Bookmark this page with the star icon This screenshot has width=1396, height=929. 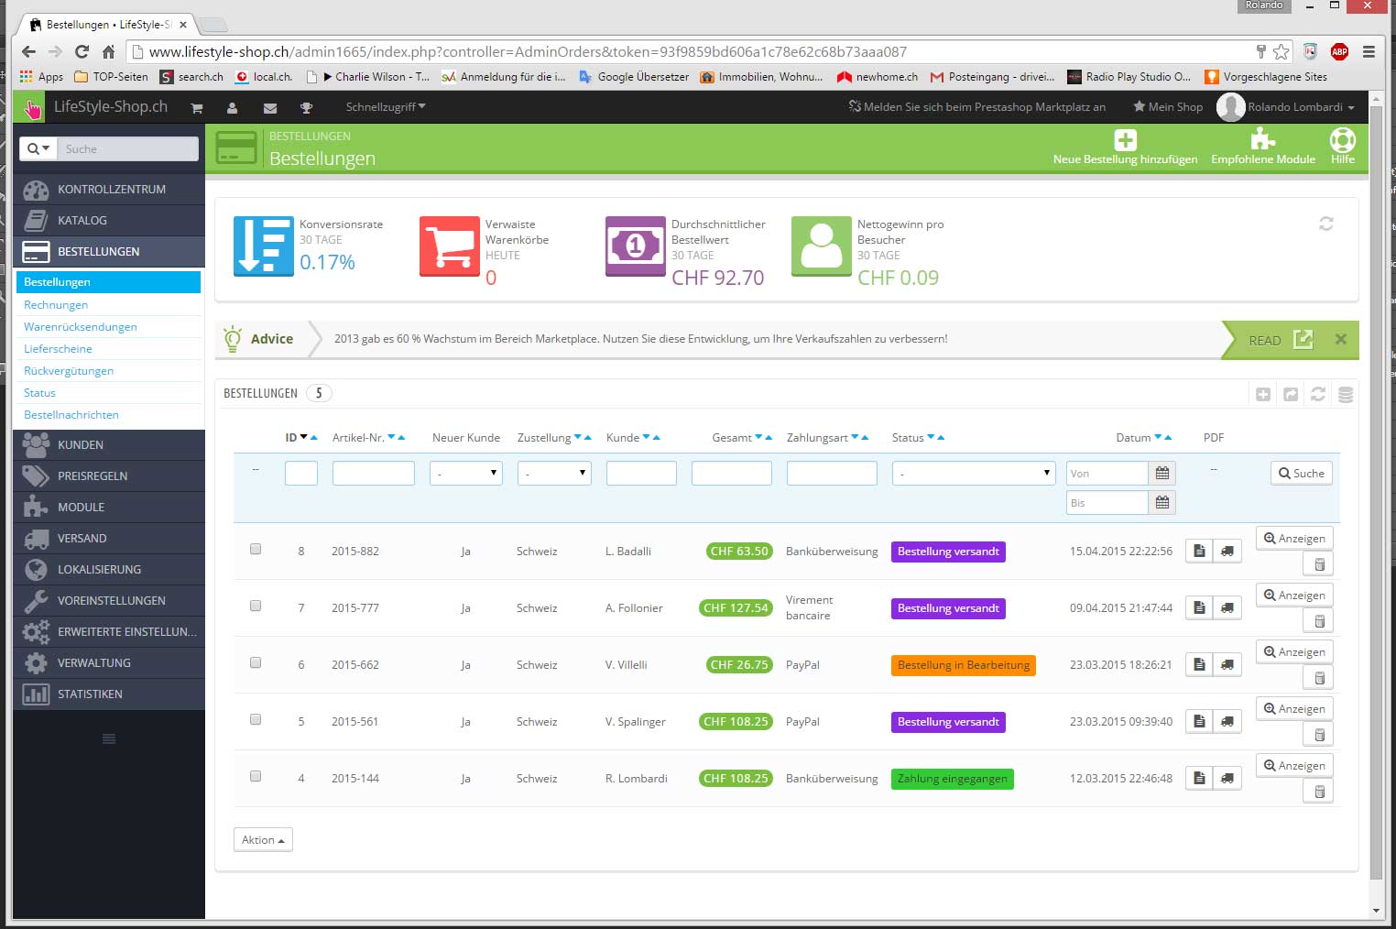[x=1281, y=52]
